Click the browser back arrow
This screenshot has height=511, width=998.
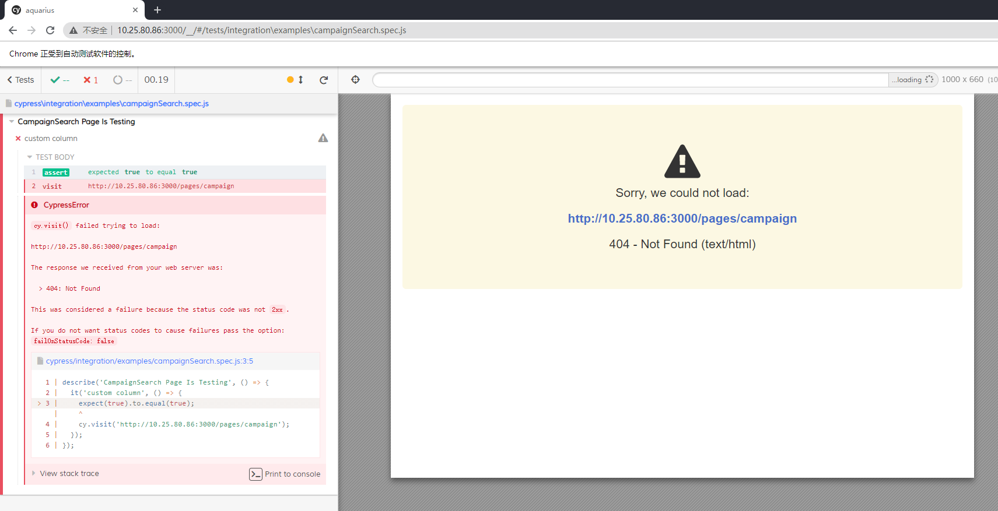coord(13,30)
